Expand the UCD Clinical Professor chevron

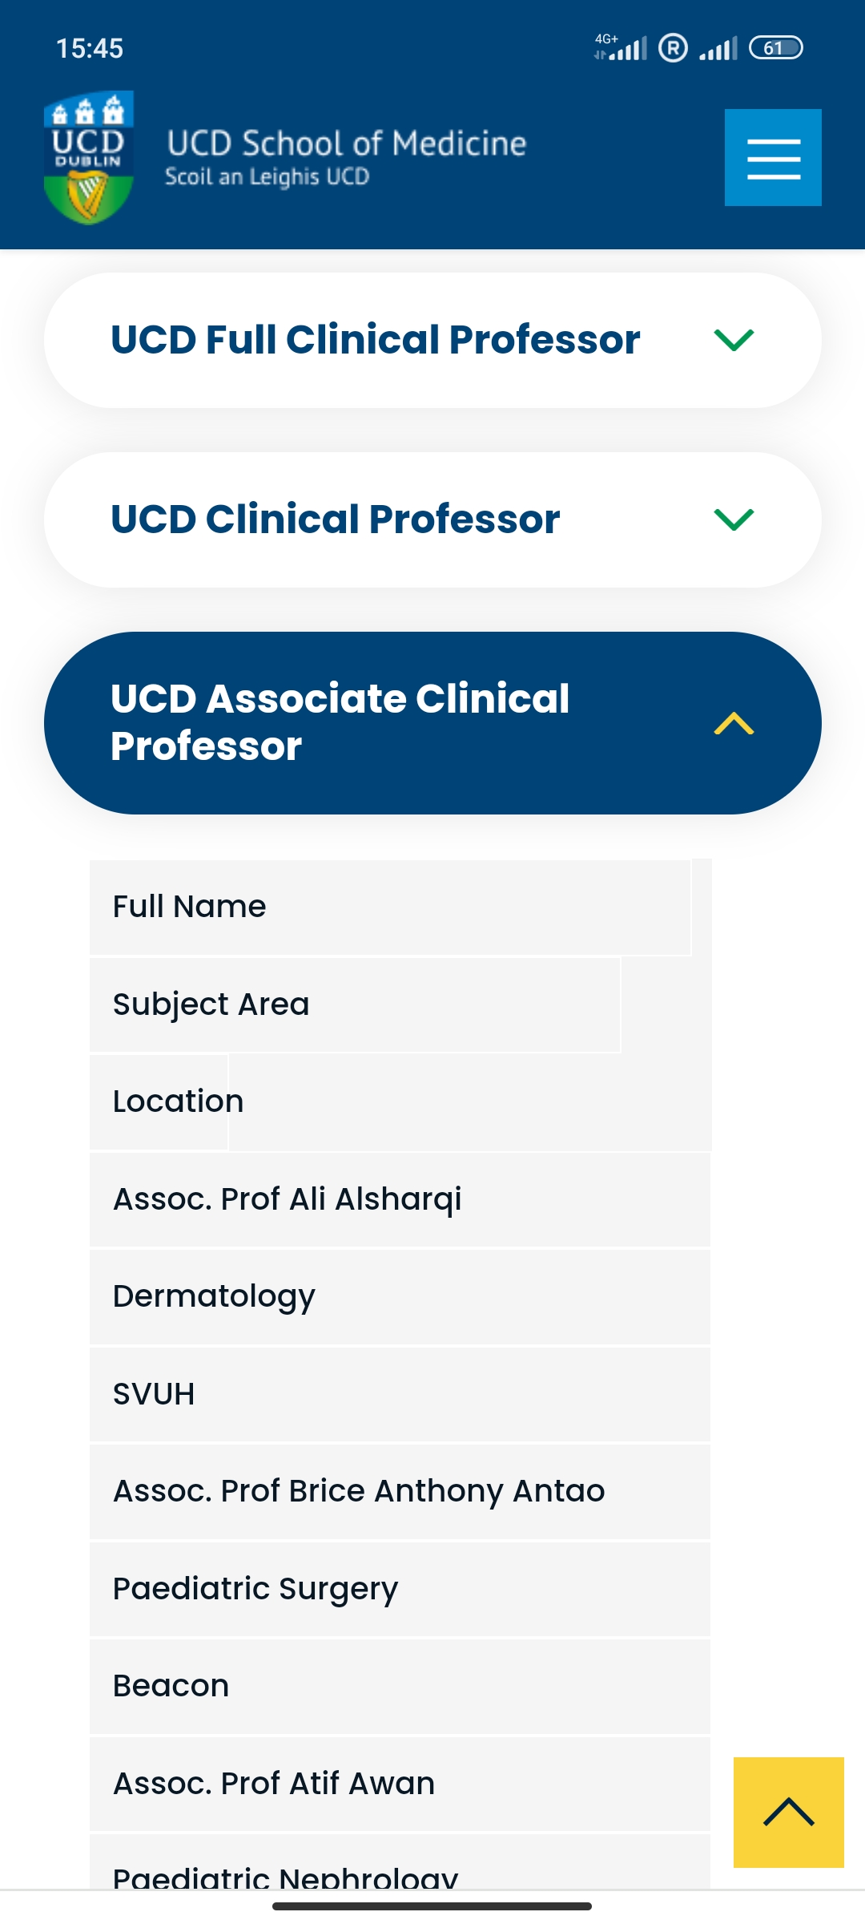click(734, 519)
